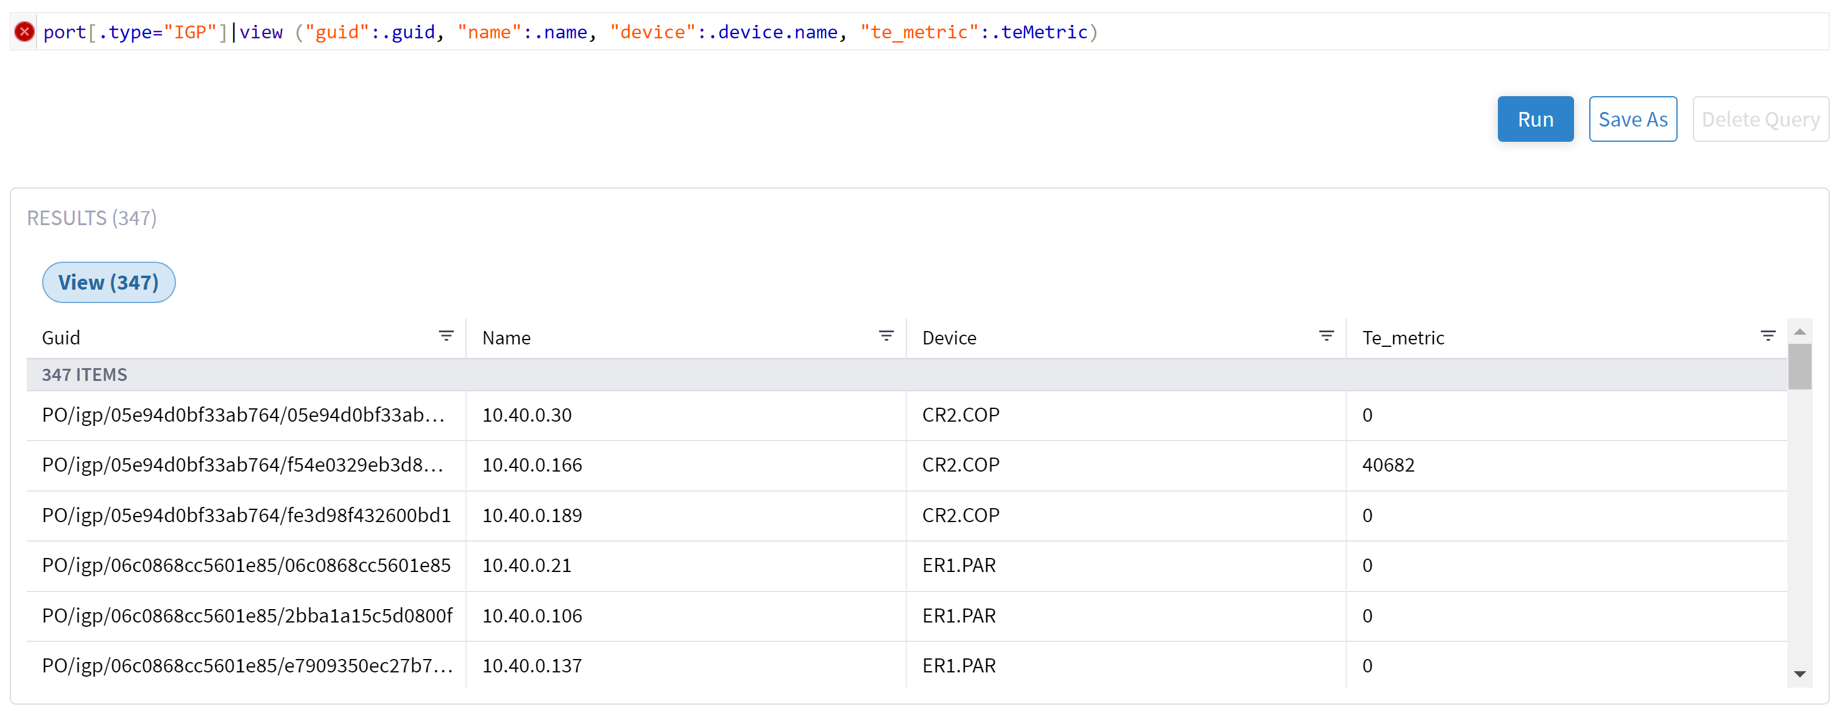This screenshot has width=1839, height=715.
Task: Click the red error icon in the query bar
Action: click(x=24, y=32)
